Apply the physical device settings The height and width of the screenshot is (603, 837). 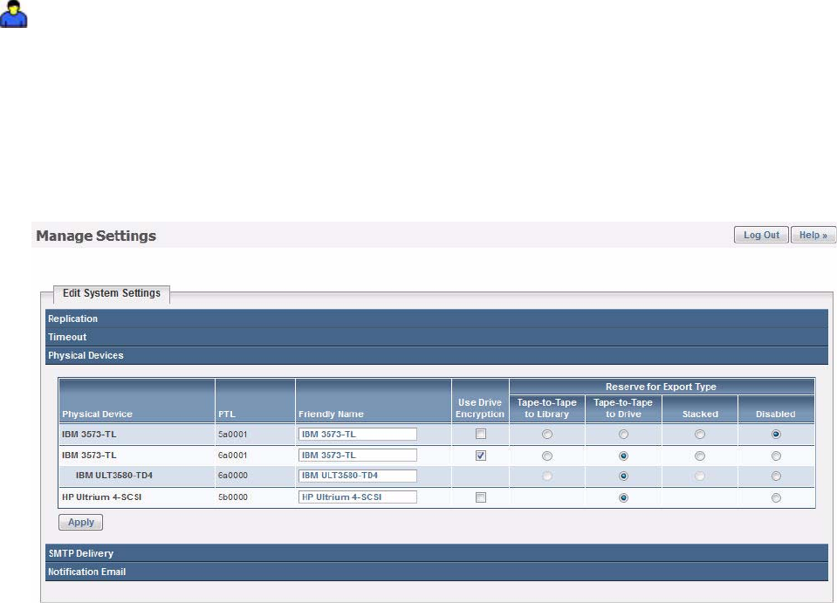[80, 523]
